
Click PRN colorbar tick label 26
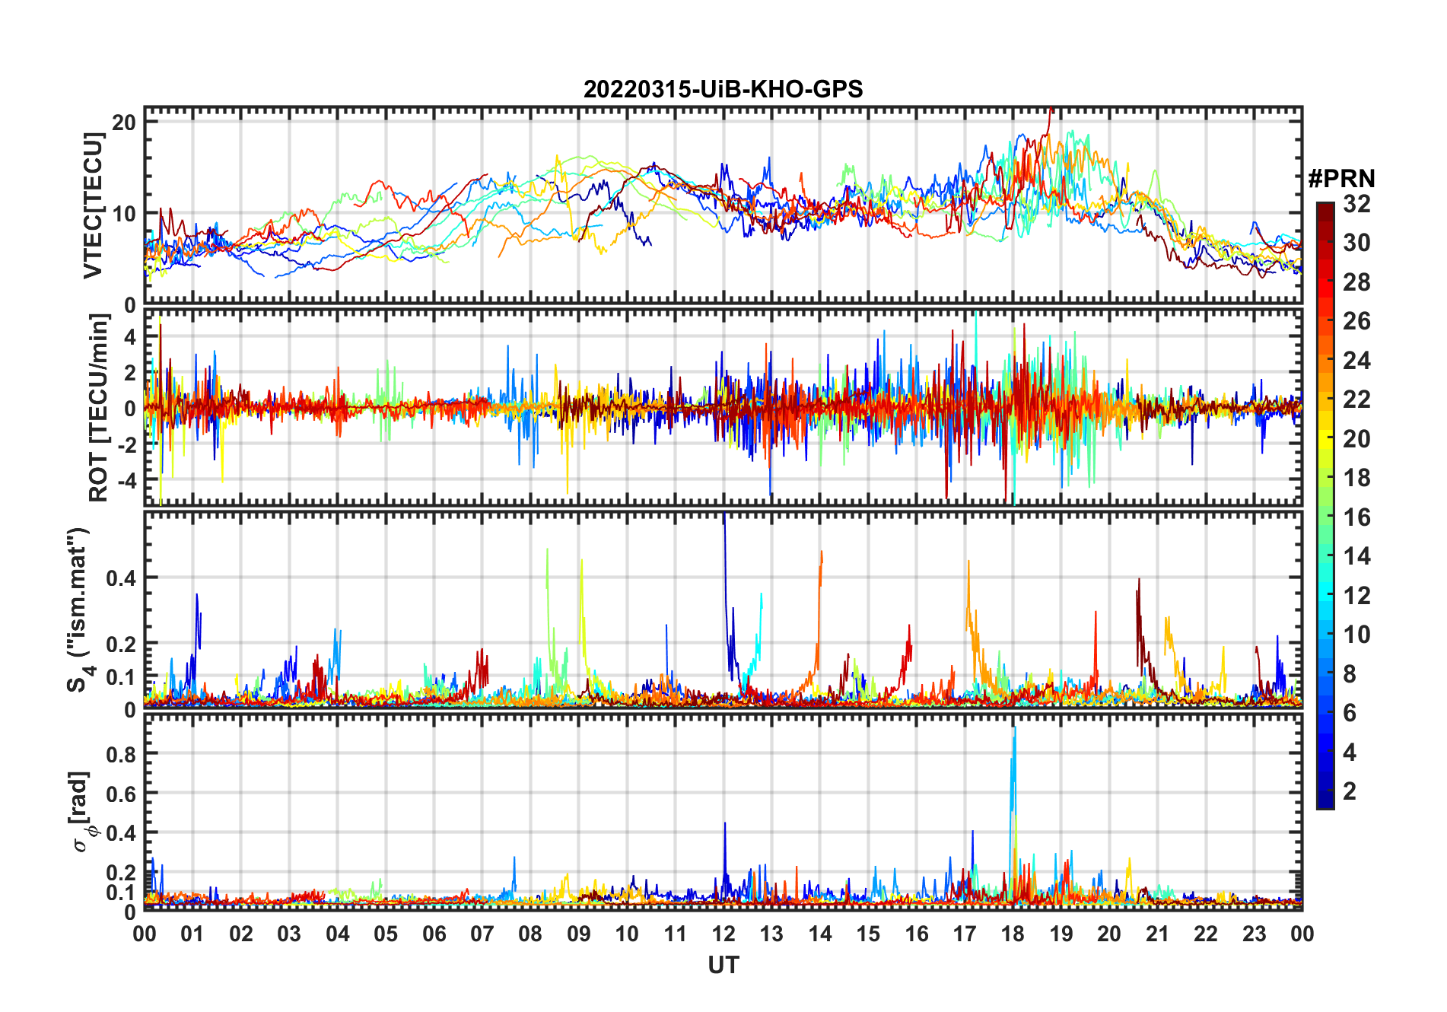(x=1356, y=321)
